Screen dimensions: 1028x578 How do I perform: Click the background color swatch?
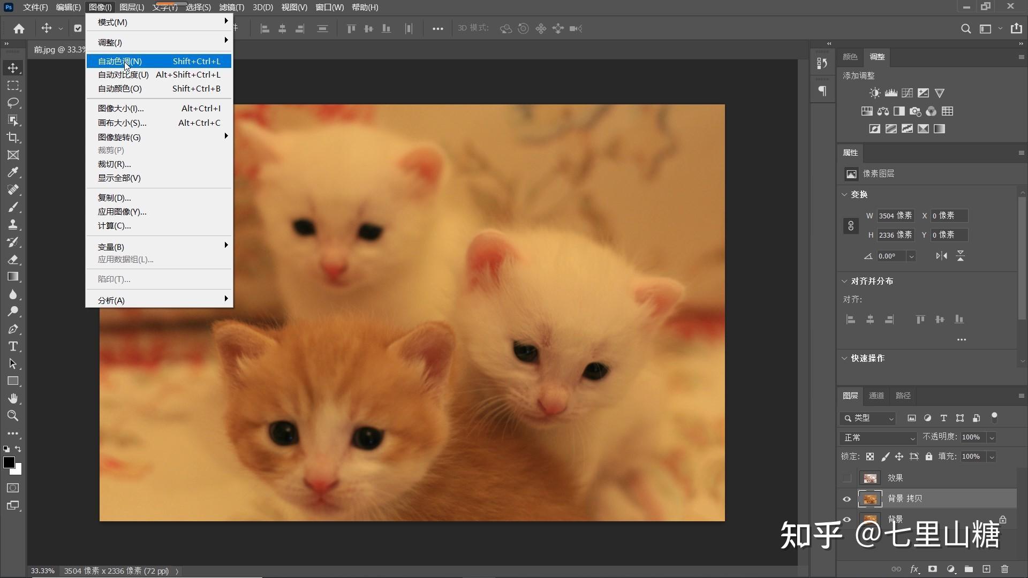pos(18,470)
